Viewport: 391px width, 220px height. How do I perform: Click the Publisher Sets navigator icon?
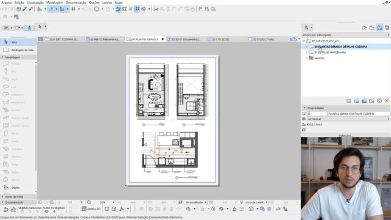click(387, 28)
